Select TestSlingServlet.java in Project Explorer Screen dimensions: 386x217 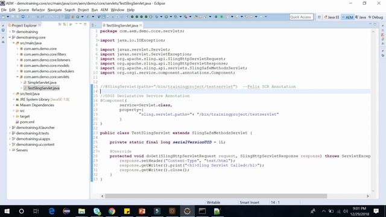[43, 88]
